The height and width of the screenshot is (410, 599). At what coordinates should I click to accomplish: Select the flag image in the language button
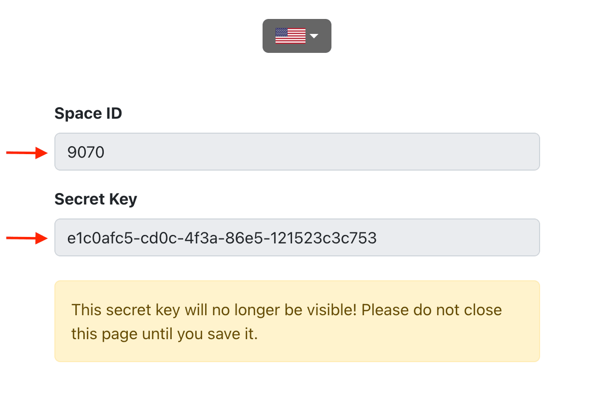291,35
